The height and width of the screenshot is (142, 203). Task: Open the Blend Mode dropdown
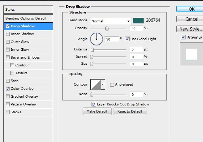[x=111, y=21]
